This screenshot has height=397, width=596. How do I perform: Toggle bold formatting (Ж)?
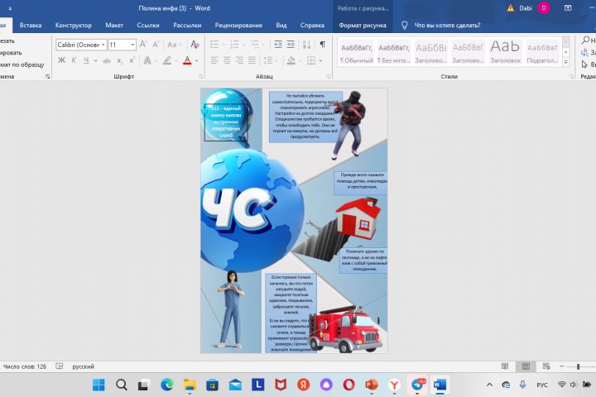[x=61, y=60]
